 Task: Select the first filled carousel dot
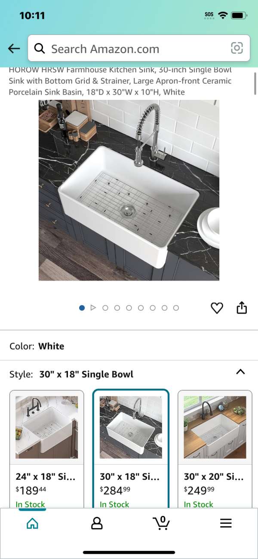point(82,308)
